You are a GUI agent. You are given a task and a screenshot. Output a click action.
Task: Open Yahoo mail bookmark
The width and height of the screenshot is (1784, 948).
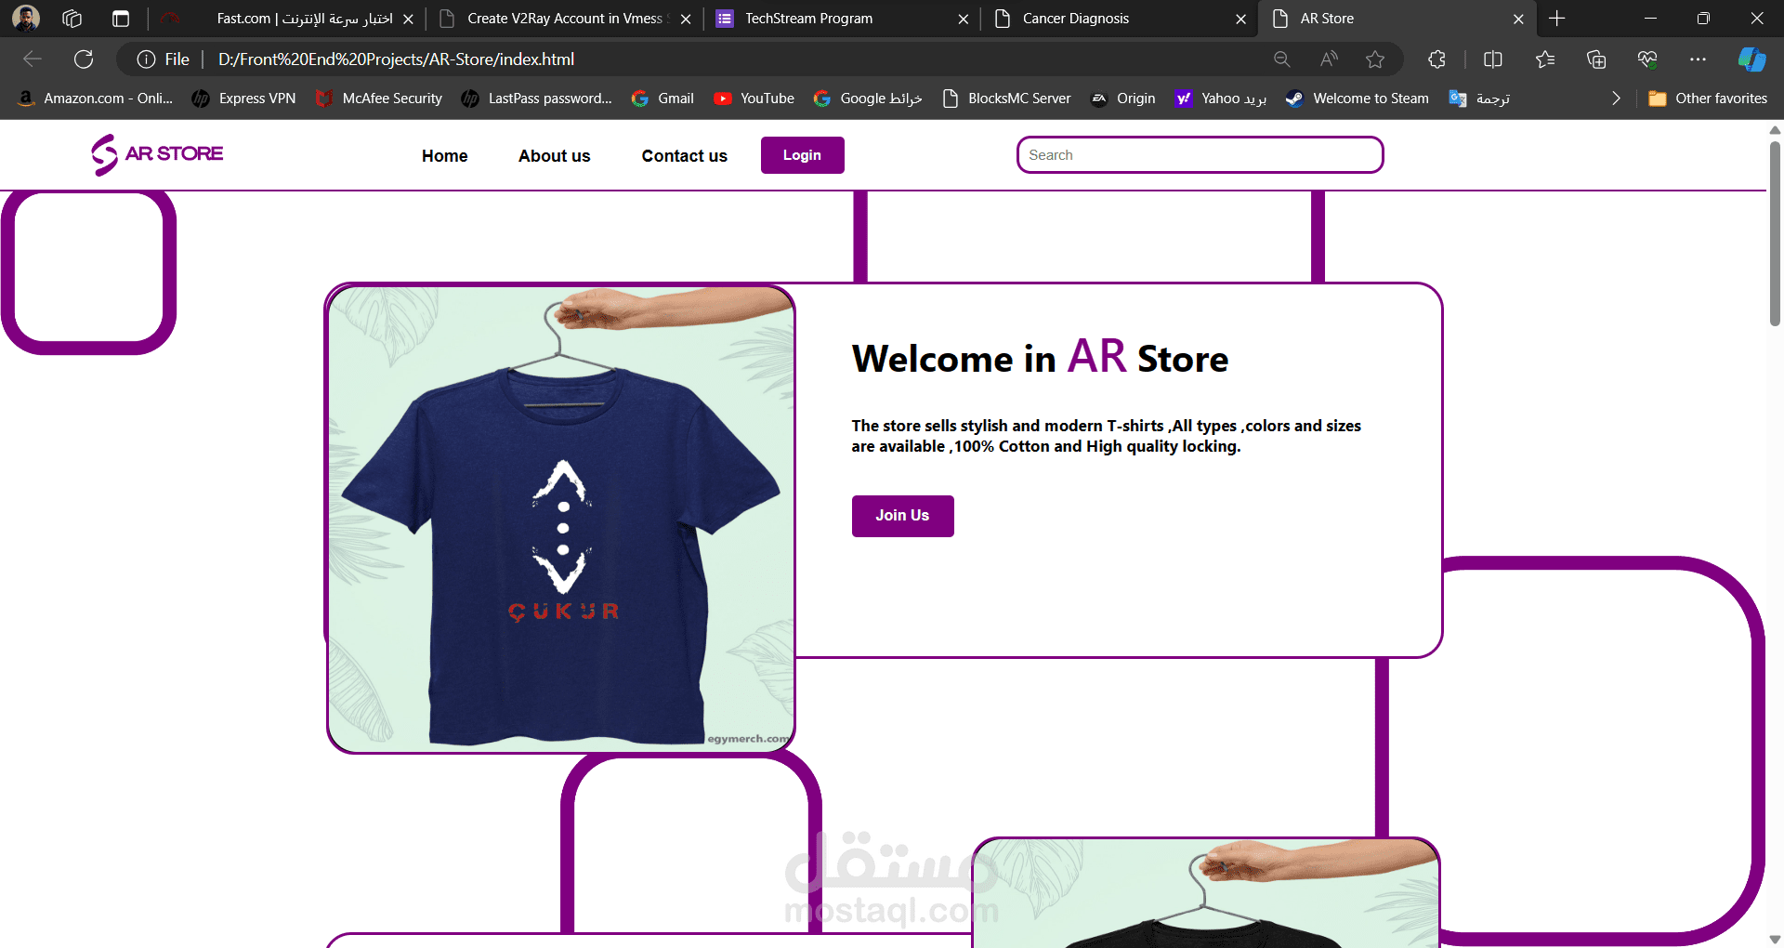1221,99
